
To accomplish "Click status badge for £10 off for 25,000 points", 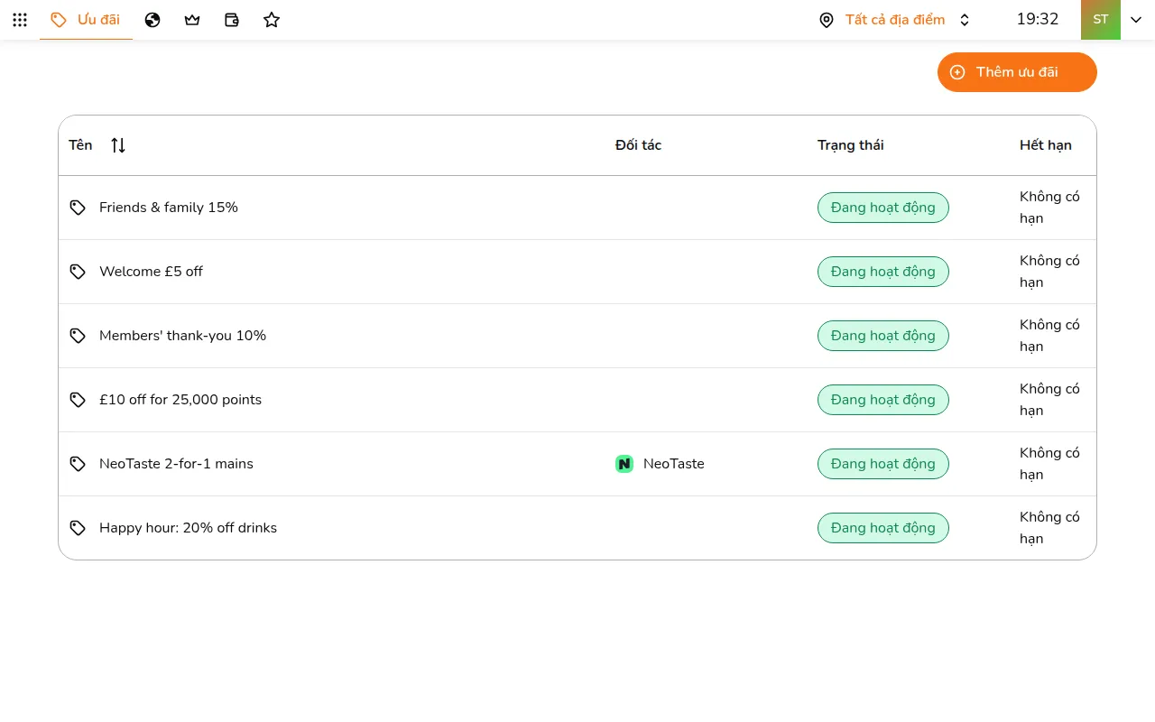I will coord(882,400).
